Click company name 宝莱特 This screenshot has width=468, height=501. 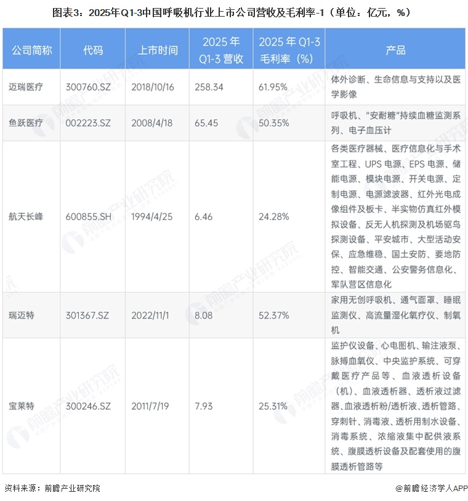(22, 406)
